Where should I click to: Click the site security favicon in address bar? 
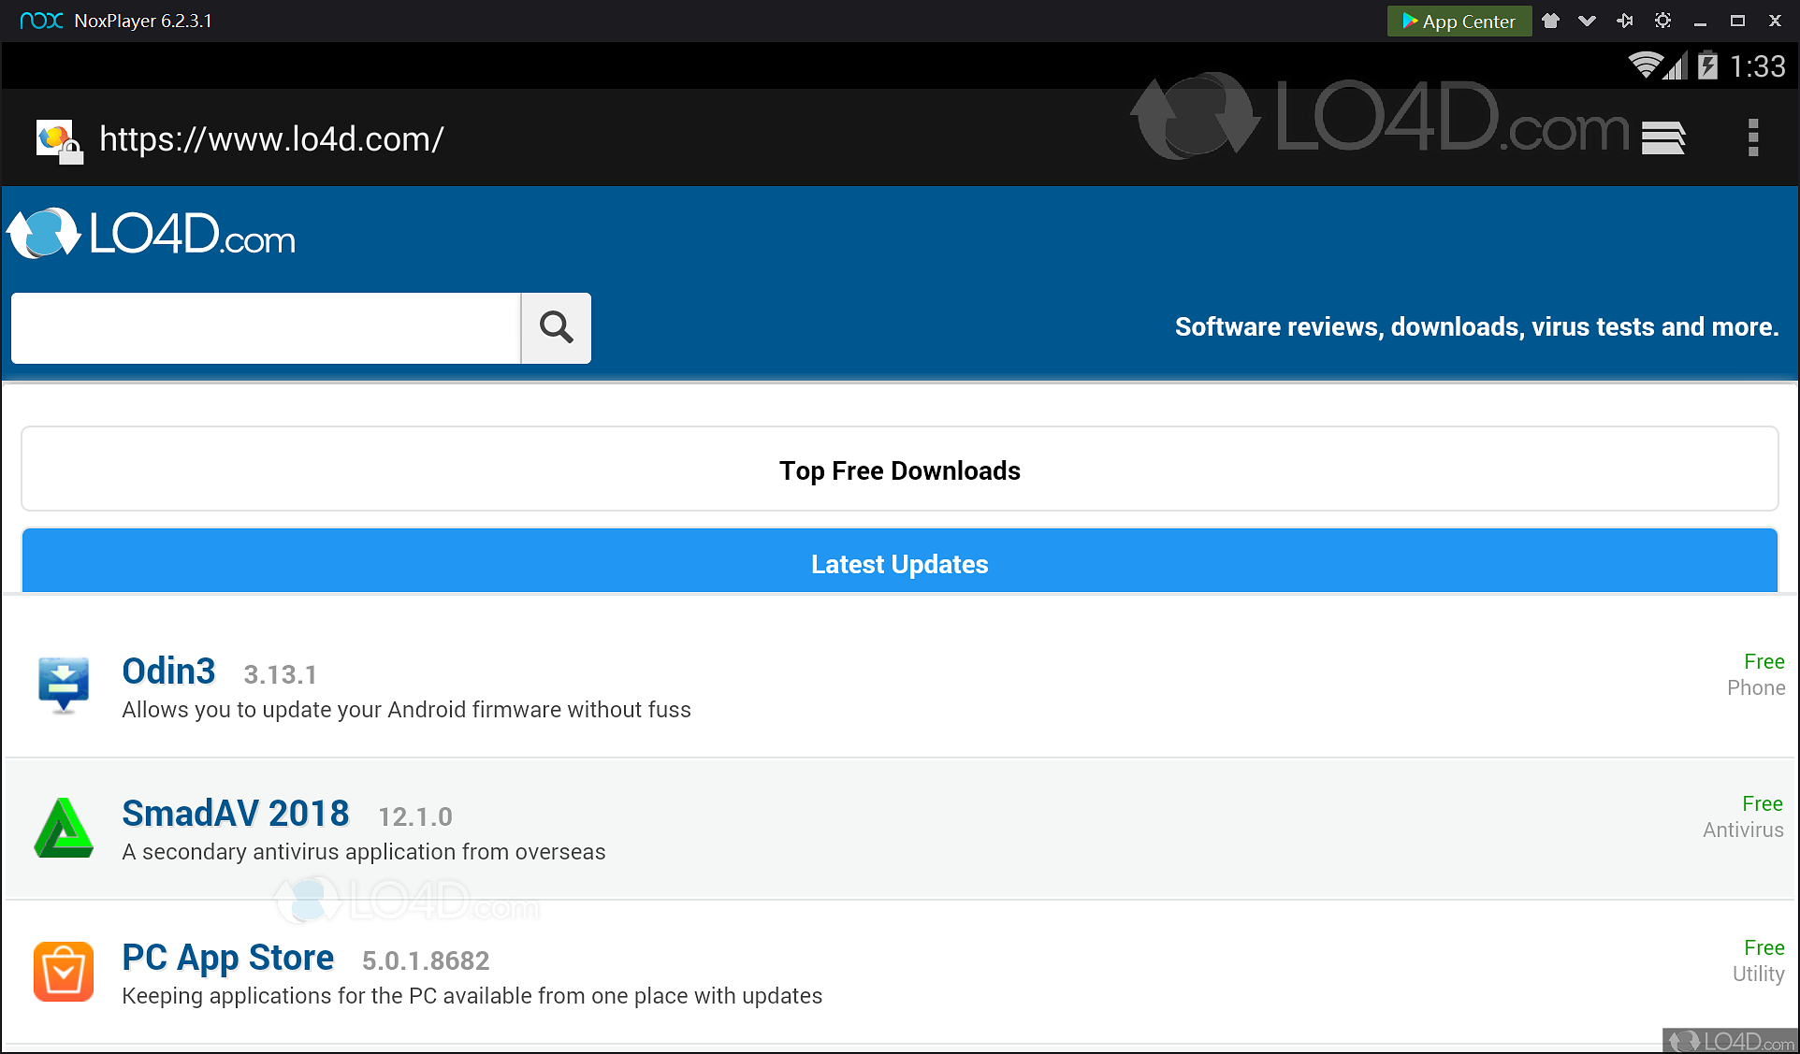[x=58, y=140]
